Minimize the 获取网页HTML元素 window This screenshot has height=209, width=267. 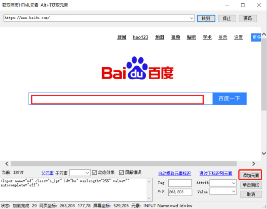point(227,5)
